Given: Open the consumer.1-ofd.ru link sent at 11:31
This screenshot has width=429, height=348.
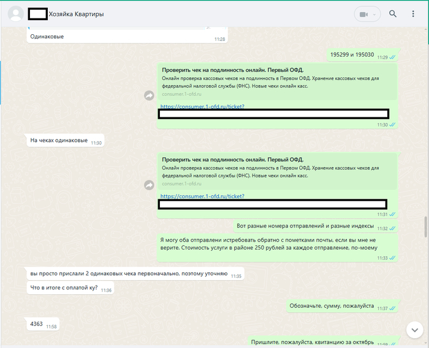Looking at the screenshot, I should (202, 196).
